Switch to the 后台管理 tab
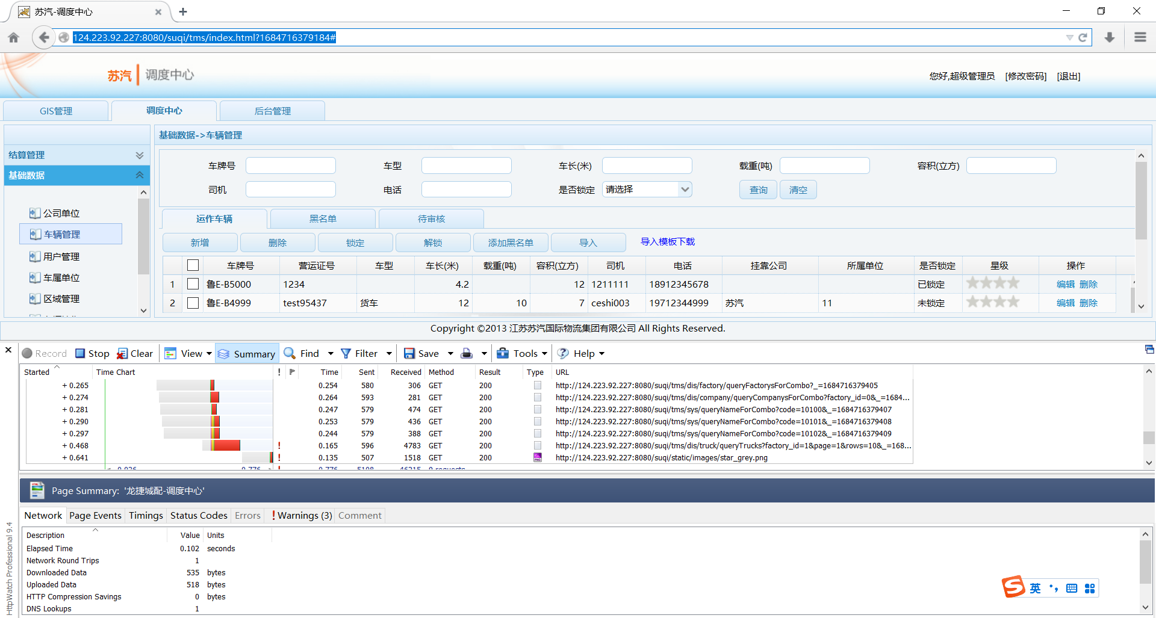Screen dimensions: 1156x618 273,111
